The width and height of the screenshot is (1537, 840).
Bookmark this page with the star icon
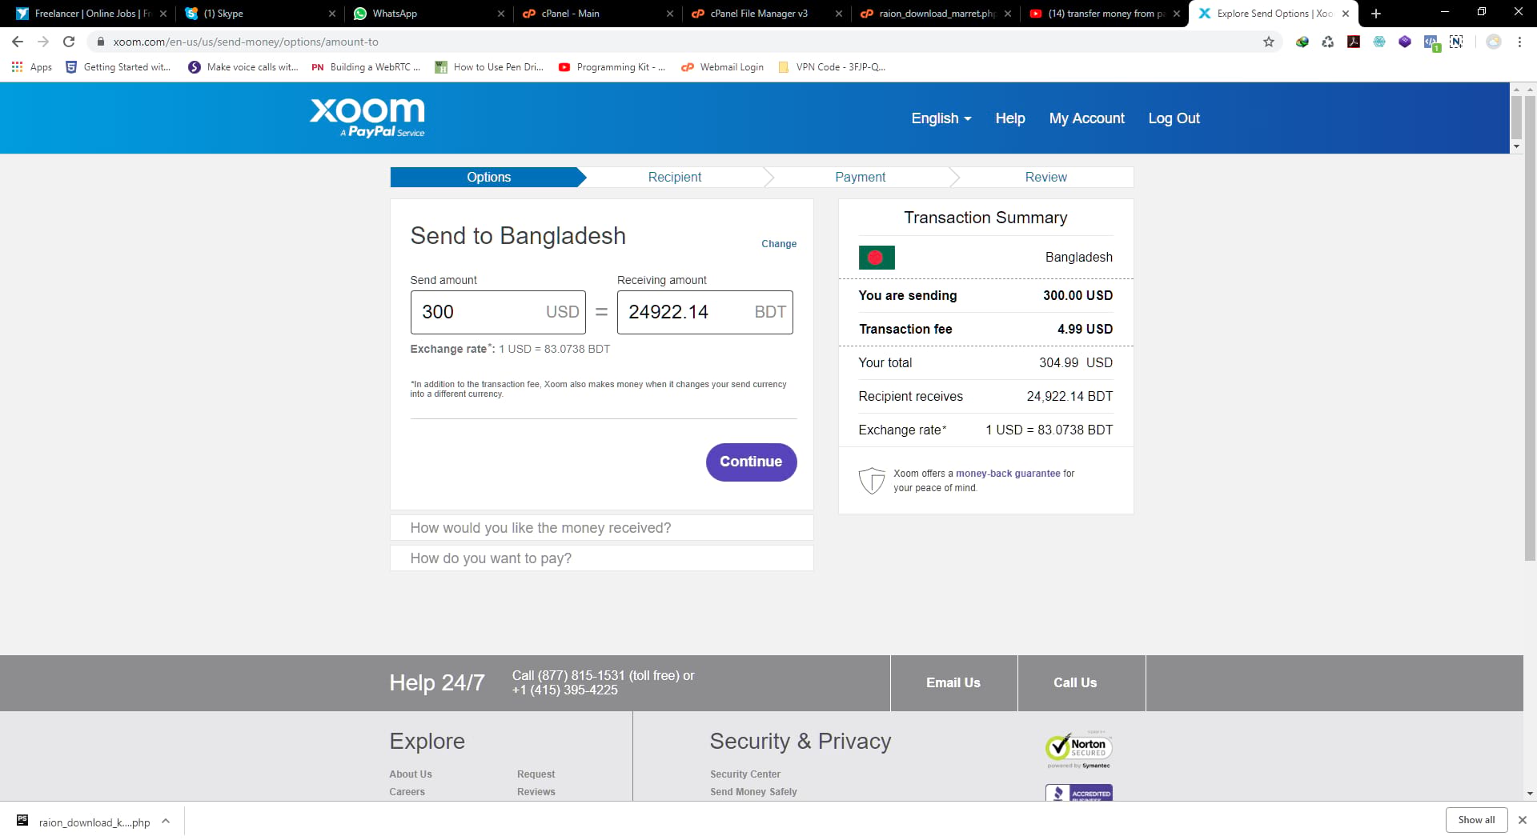click(x=1269, y=42)
